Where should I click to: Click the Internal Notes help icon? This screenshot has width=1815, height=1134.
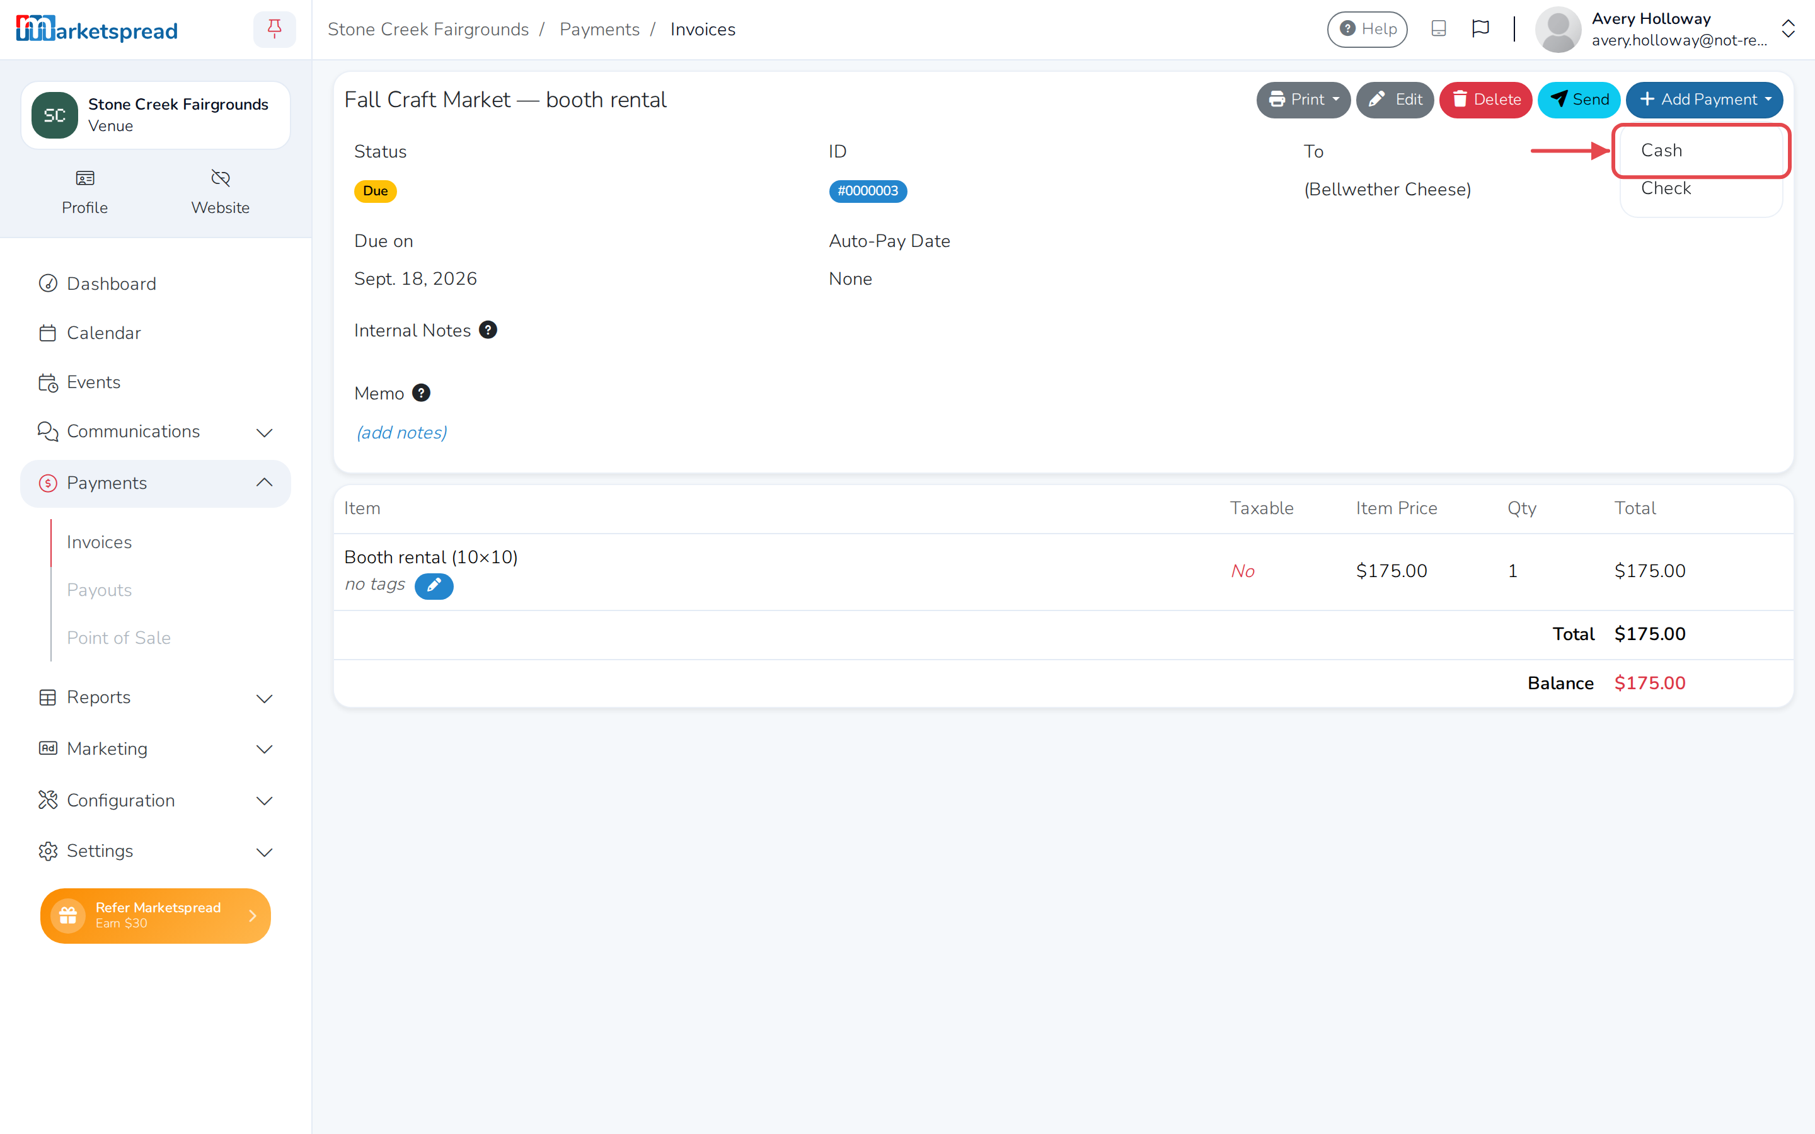coord(488,330)
